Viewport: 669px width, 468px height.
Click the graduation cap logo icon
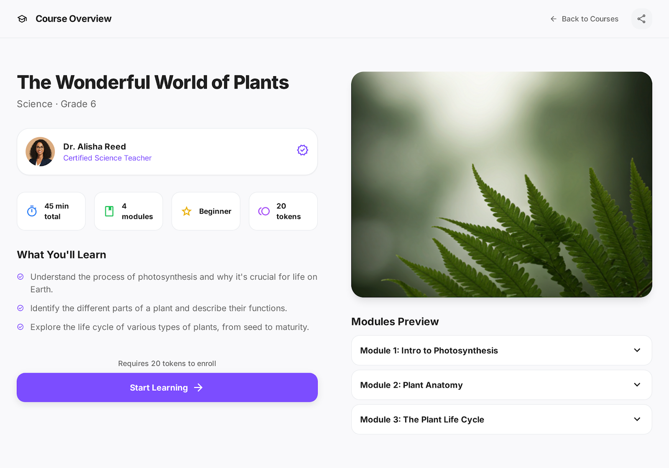tap(22, 19)
